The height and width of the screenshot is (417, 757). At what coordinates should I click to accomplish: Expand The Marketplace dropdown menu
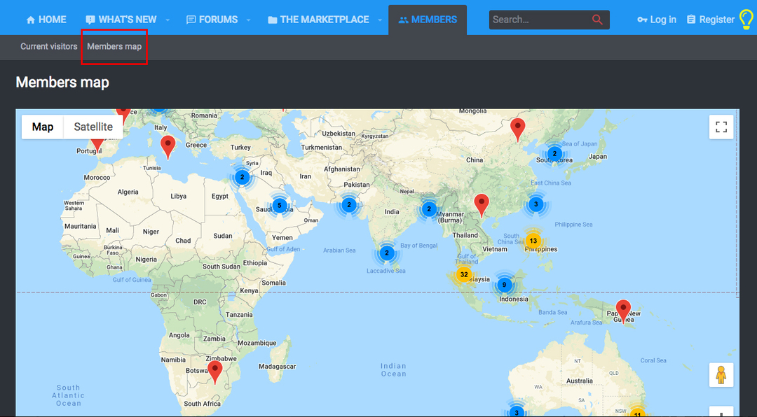click(380, 20)
